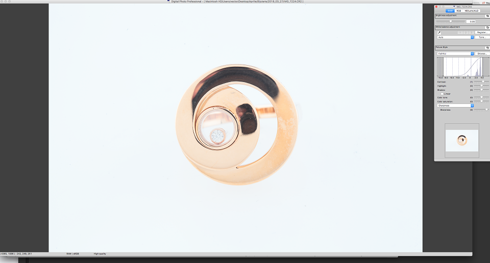
Task: Click the cursor coordinates readout in status bar
Action: [x=16, y=254]
